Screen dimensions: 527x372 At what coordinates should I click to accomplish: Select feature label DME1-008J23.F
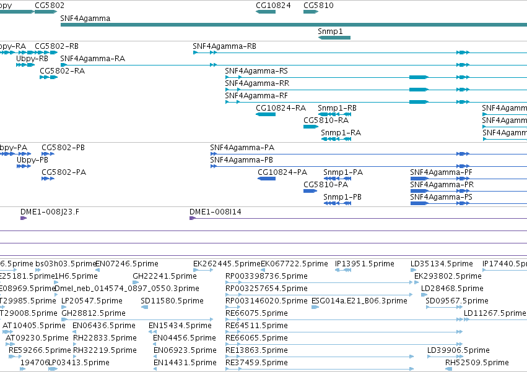click(x=50, y=212)
